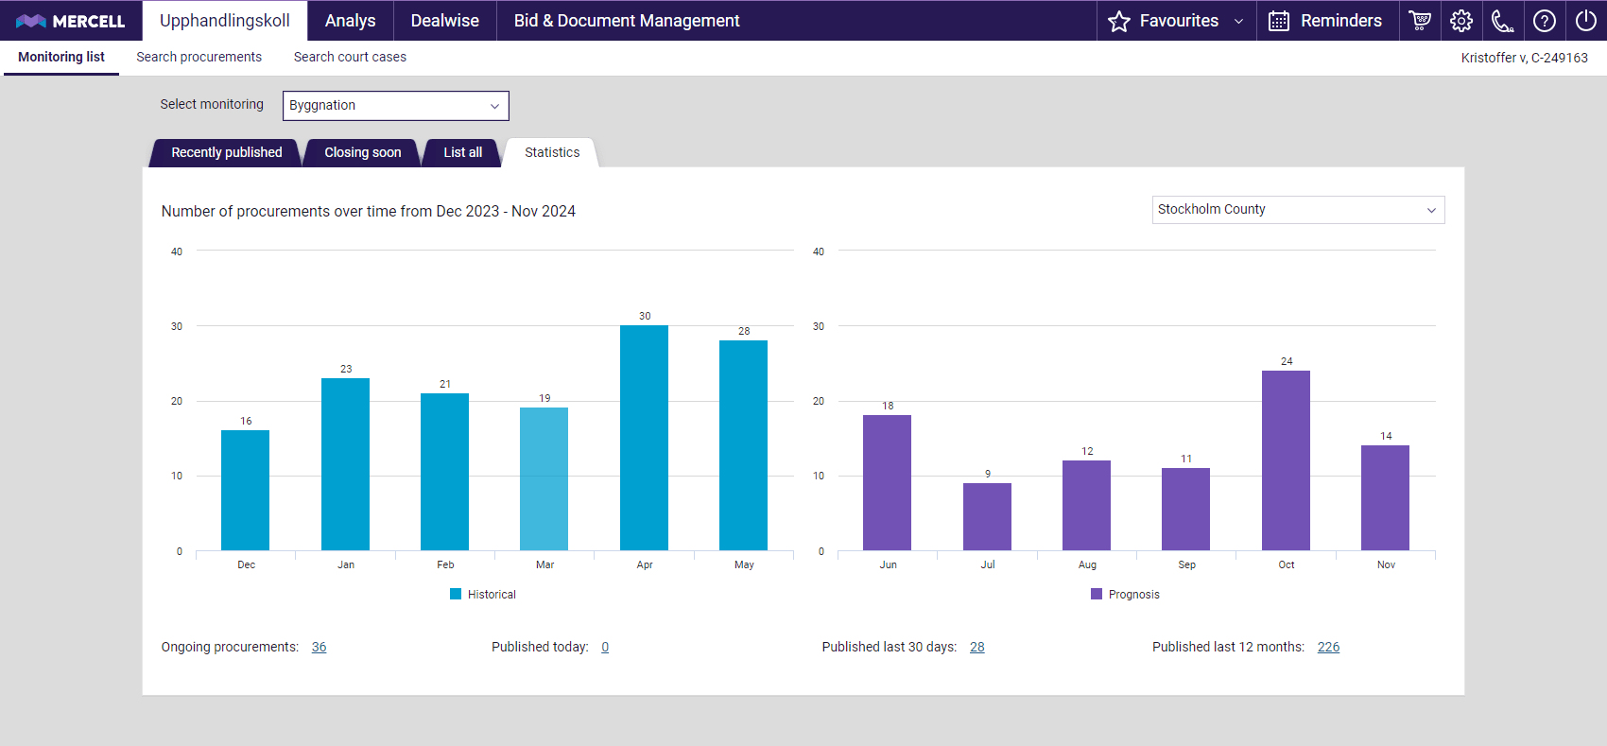Open published last 12 months link 226
The width and height of the screenshot is (1607, 746).
tap(1328, 648)
